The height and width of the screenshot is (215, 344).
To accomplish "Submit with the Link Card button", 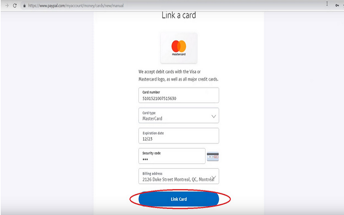I will pyautogui.click(x=179, y=199).
